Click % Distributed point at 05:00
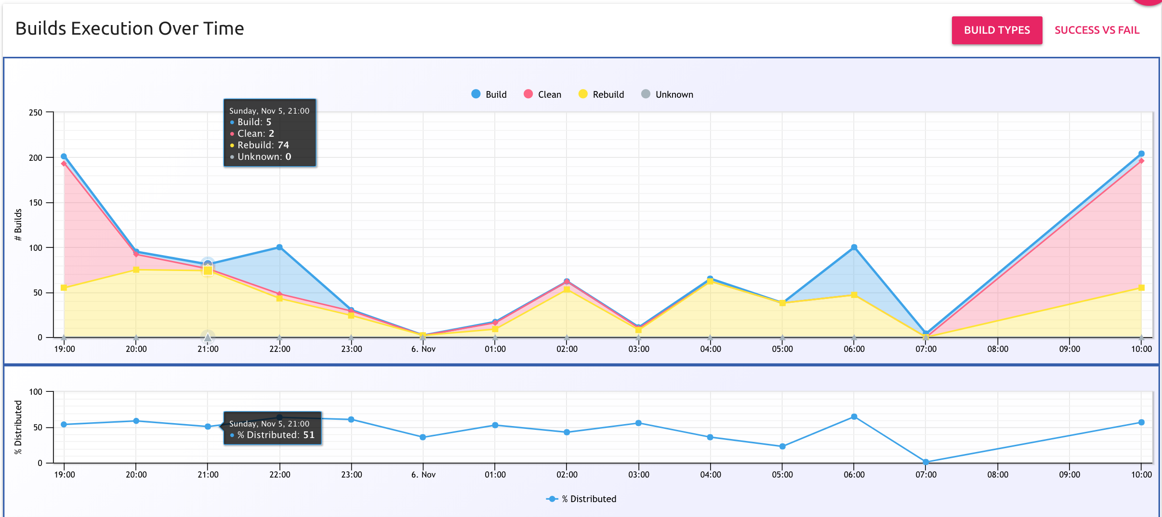This screenshot has height=517, width=1162. click(x=782, y=446)
